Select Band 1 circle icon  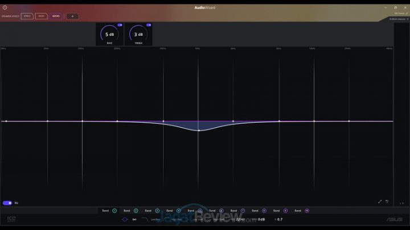tap(114, 211)
